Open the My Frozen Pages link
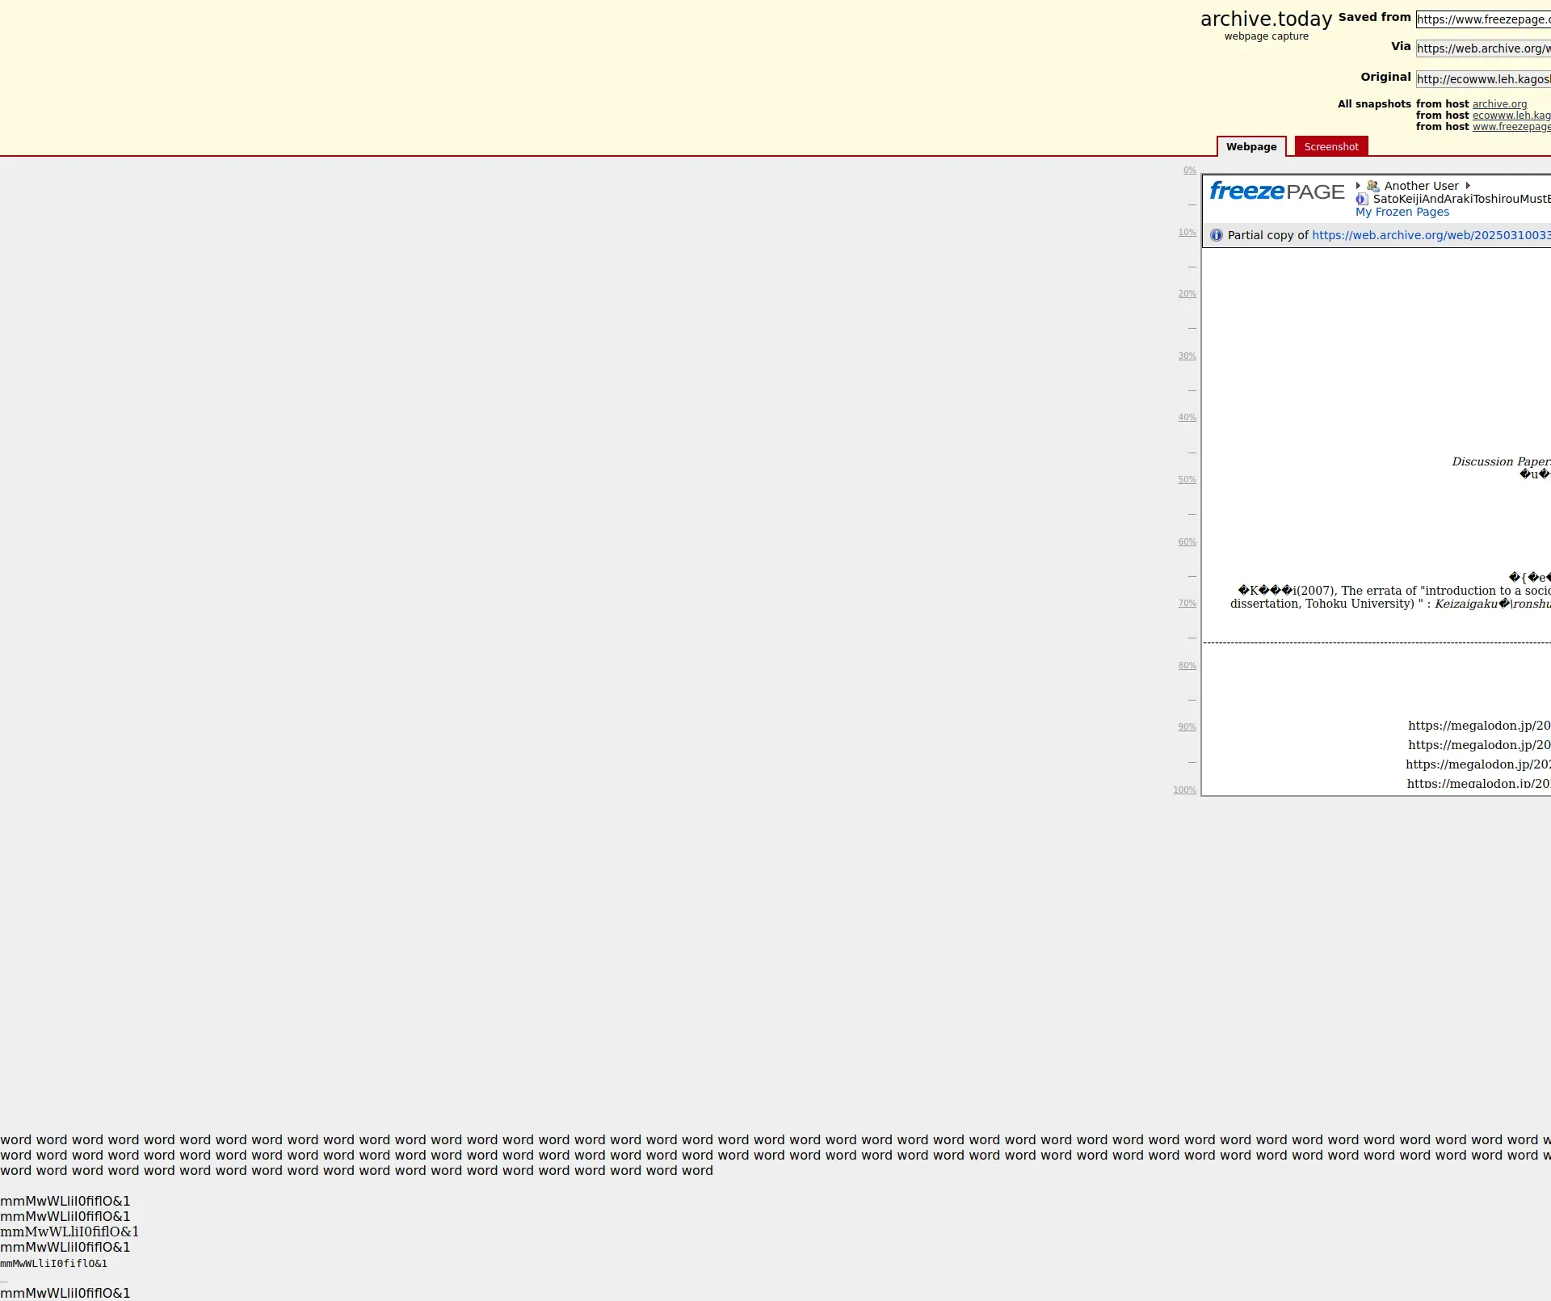The image size is (1551, 1301). pyautogui.click(x=1402, y=212)
